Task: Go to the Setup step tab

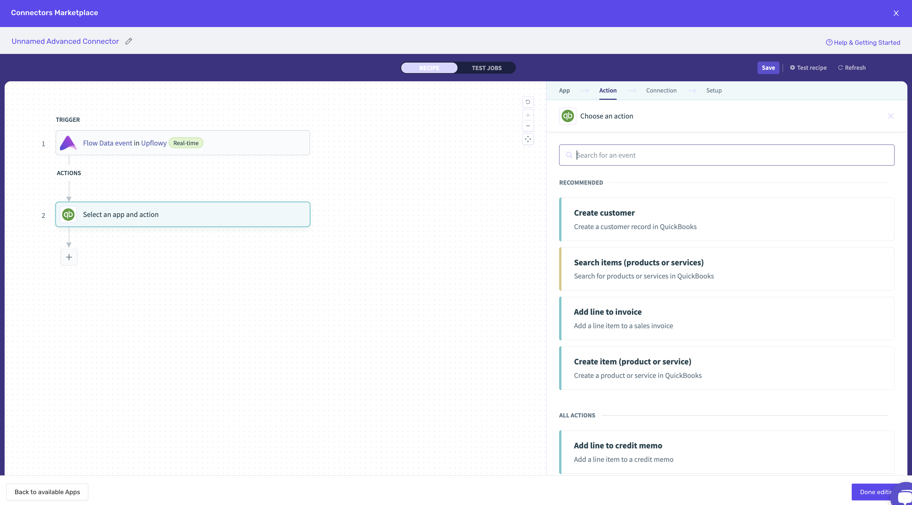Action: [713, 91]
